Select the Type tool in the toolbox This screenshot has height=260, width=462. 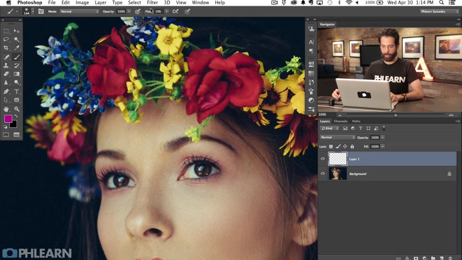tap(17, 92)
